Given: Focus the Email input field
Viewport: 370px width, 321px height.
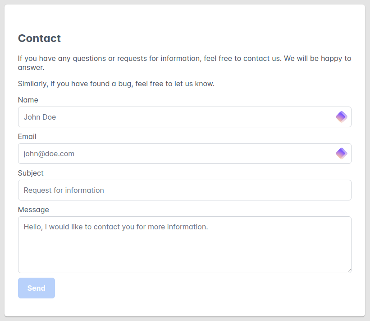Looking at the screenshot, I should 176,154.
